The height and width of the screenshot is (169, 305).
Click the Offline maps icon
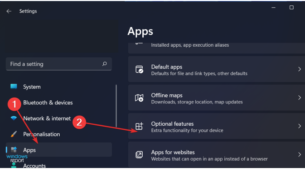[139, 98]
